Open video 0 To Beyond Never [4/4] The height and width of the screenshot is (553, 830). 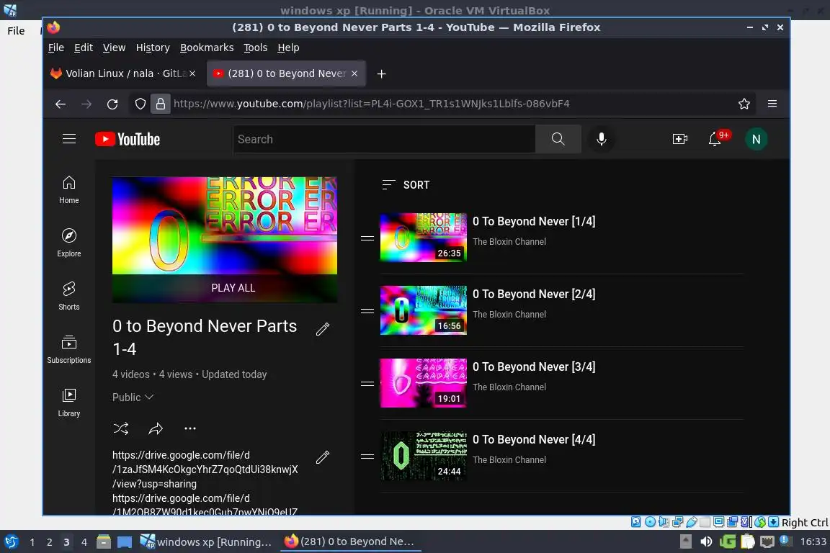coord(534,439)
